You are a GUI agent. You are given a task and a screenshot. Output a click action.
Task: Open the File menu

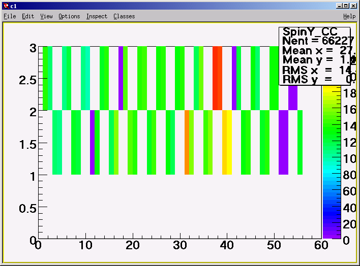click(x=10, y=16)
